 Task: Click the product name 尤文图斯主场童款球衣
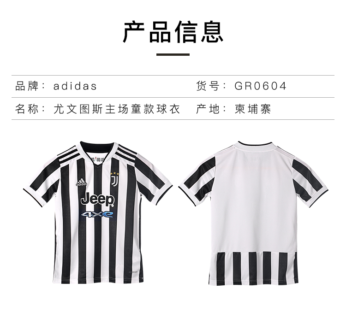[117, 109]
